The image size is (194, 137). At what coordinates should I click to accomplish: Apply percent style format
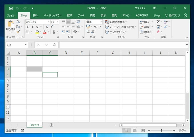(x=96, y=27)
